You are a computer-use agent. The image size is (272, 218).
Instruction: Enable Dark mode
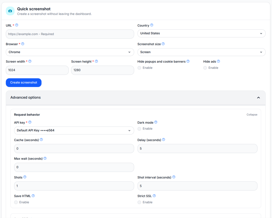[x=139, y=129]
